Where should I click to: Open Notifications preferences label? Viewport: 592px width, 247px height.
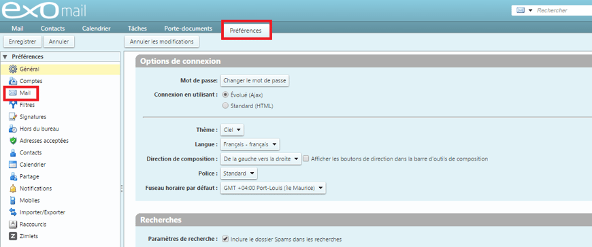click(36, 188)
